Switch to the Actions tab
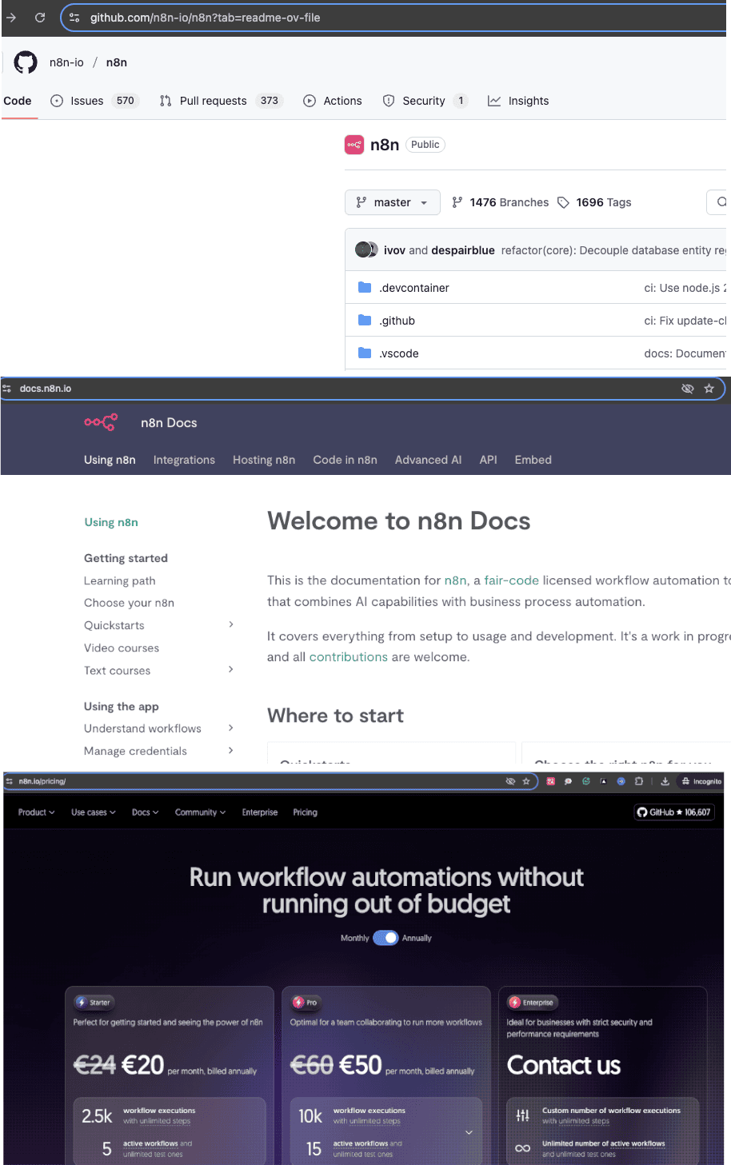 pos(333,101)
